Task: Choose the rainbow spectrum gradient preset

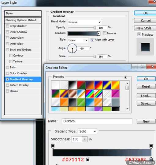Action: 90,93
